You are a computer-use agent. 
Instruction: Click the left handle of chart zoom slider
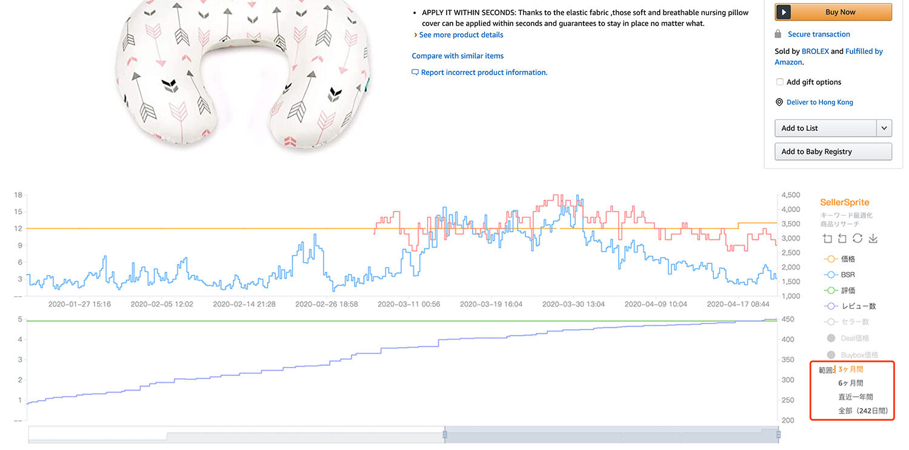445,434
